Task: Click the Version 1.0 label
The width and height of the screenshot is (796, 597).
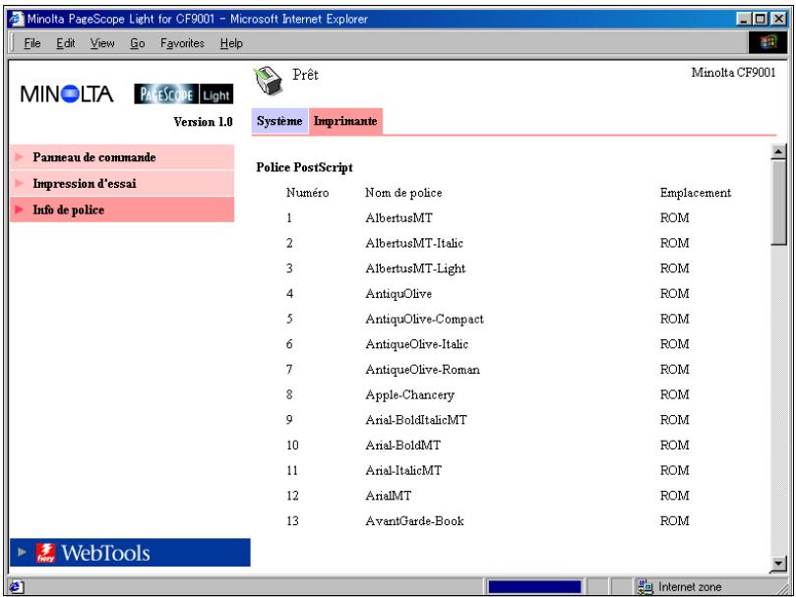Action: point(203,122)
